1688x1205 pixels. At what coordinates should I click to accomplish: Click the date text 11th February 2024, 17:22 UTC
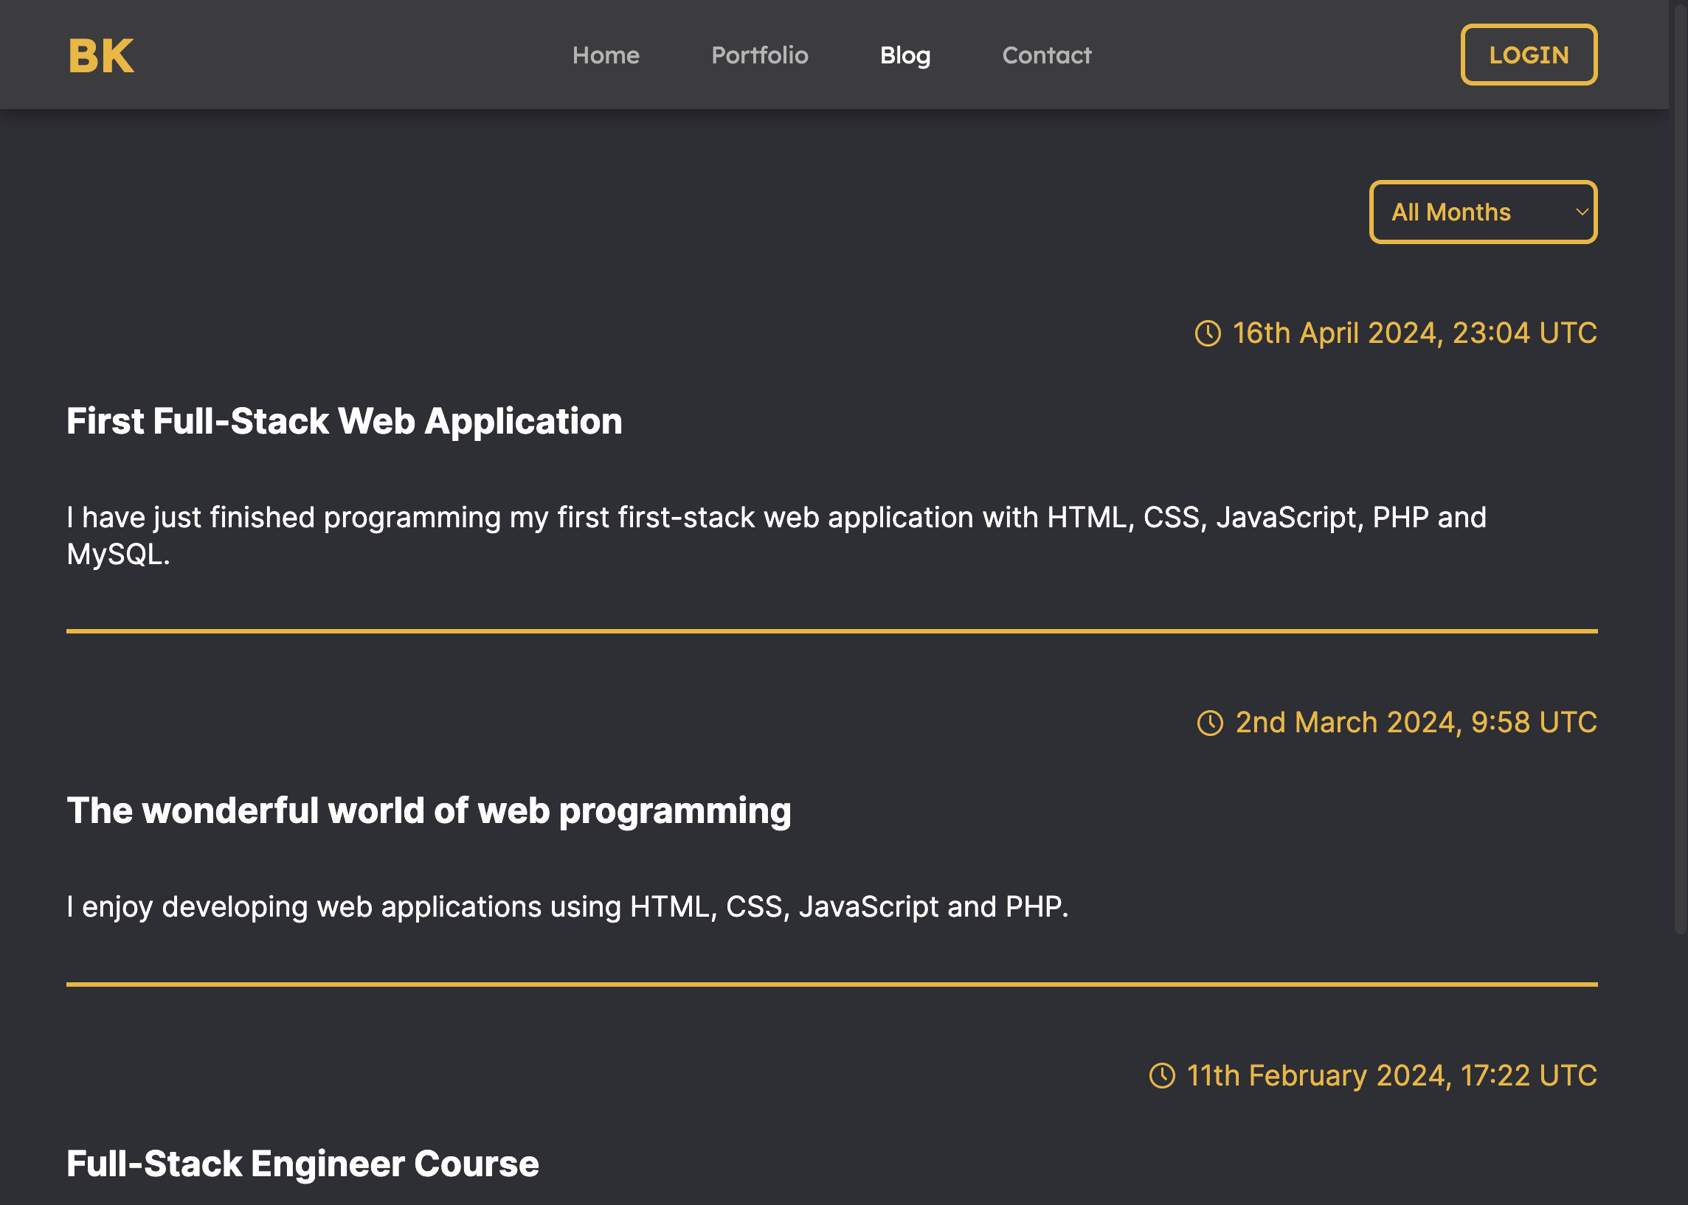1392,1075
